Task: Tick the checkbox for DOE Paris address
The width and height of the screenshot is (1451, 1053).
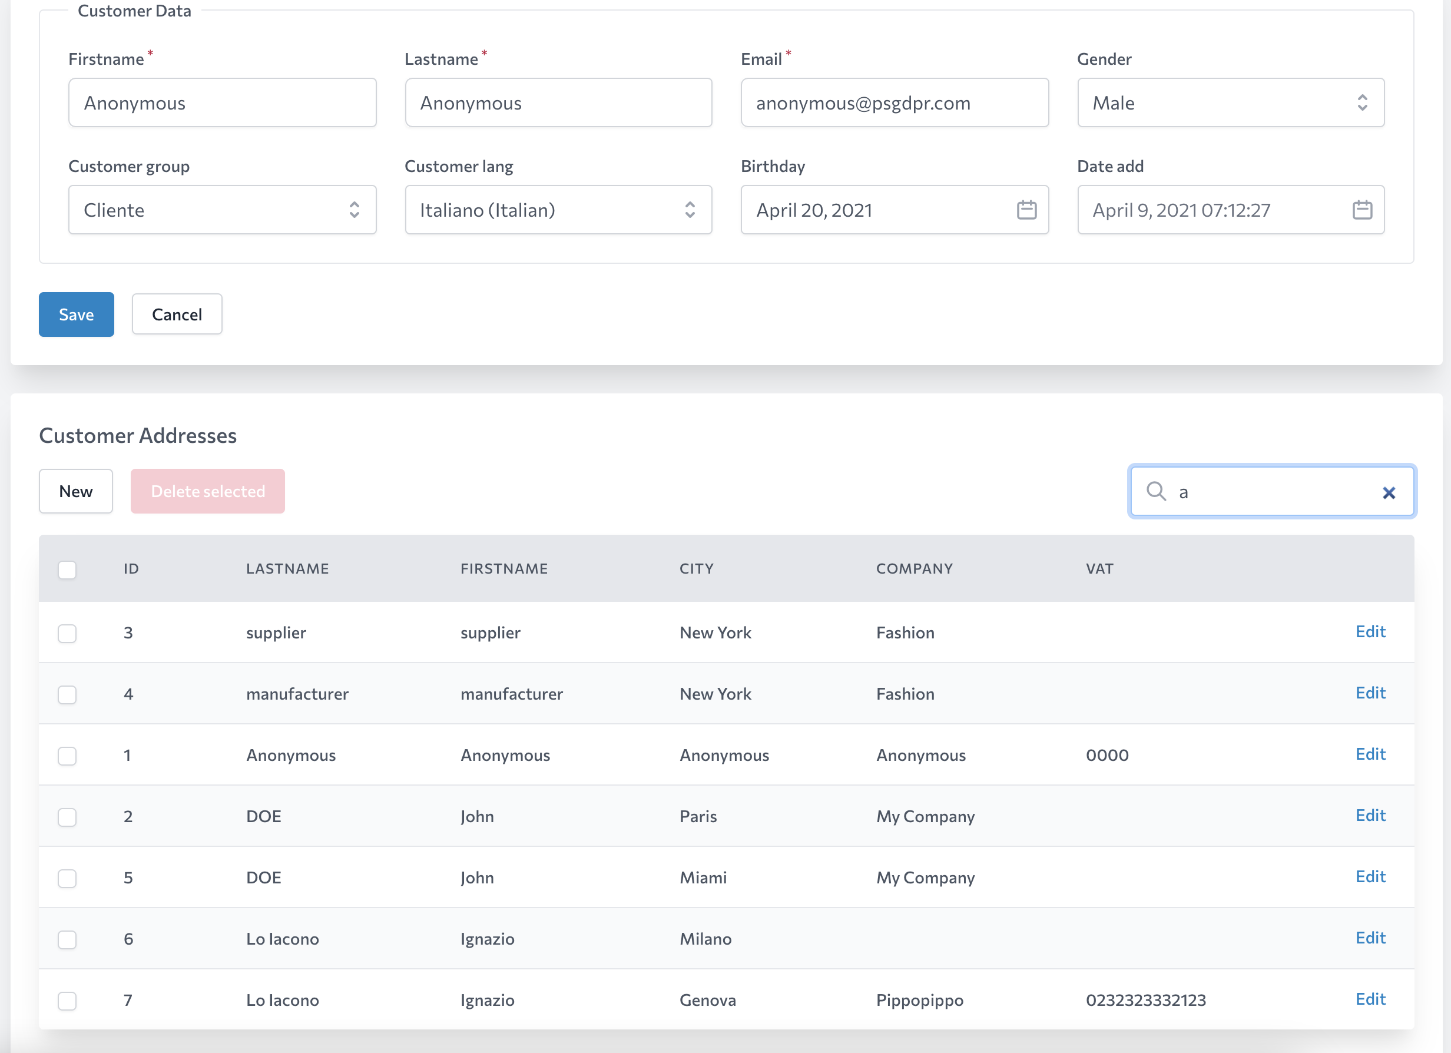Action: pyautogui.click(x=67, y=817)
